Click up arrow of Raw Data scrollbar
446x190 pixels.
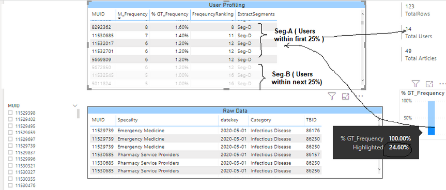click(379, 120)
